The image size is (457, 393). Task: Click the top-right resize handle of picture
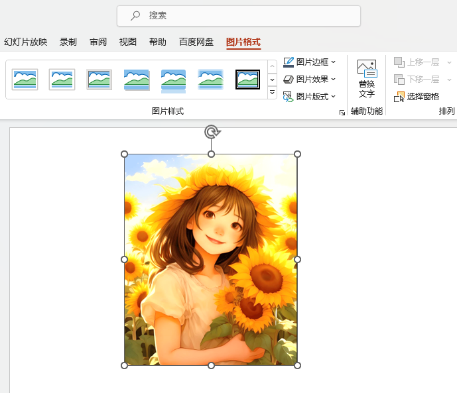[297, 154]
